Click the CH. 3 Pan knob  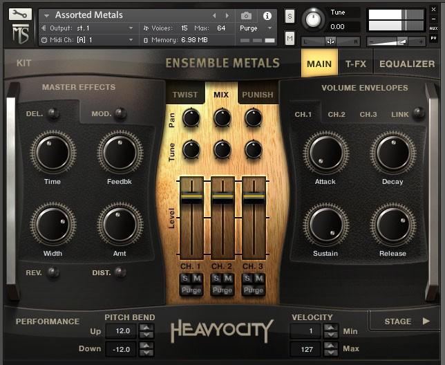[254, 118]
